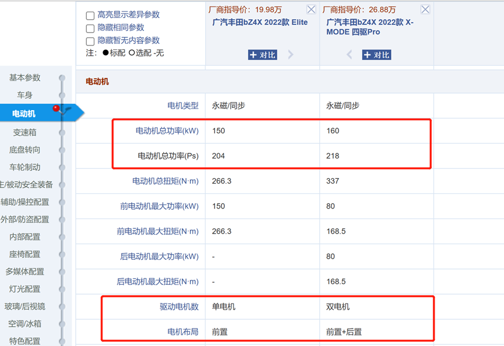Click 电动机总功率(Ps) parameter label
This screenshot has width=504, height=346.
(168, 156)
